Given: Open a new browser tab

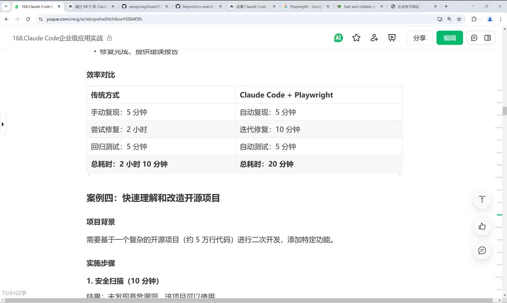Looking at the screenshot, I should (446, 7).
